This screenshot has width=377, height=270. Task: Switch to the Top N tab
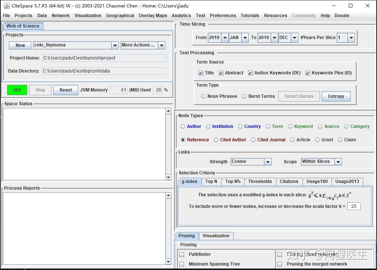coord(211,182)
